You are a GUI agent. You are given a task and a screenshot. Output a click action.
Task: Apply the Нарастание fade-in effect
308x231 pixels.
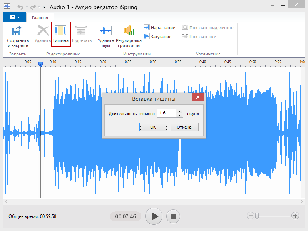tap(159, 28)
